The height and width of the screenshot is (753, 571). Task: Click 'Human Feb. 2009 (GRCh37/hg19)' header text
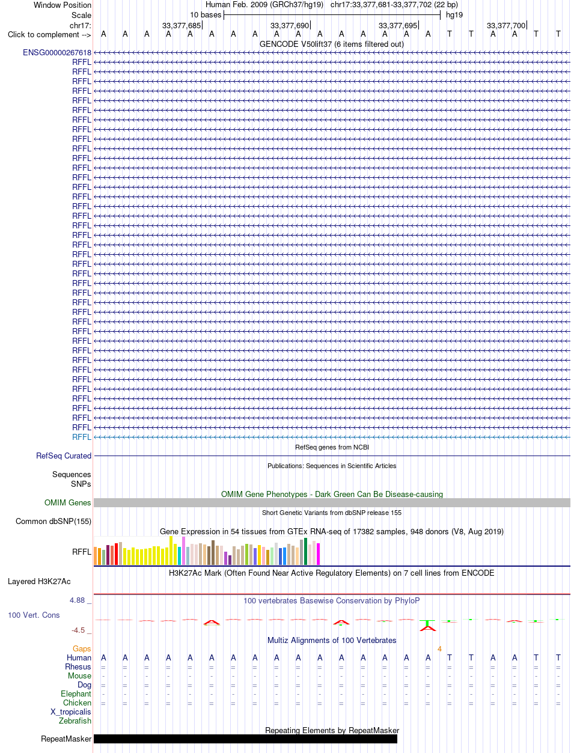coord(264,5)
